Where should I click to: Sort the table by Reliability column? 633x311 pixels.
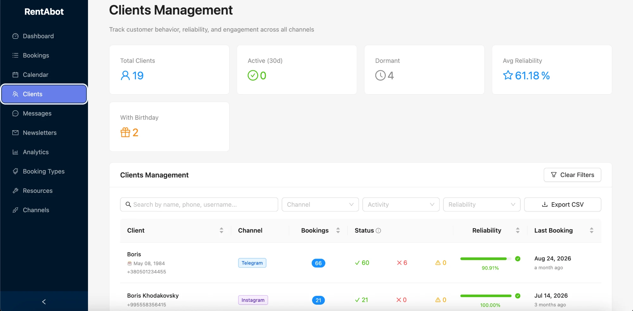pos(518,230)
